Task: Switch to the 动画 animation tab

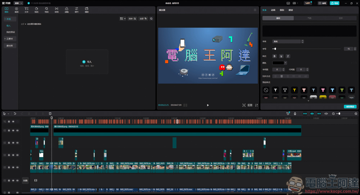Action: point(273,10)
